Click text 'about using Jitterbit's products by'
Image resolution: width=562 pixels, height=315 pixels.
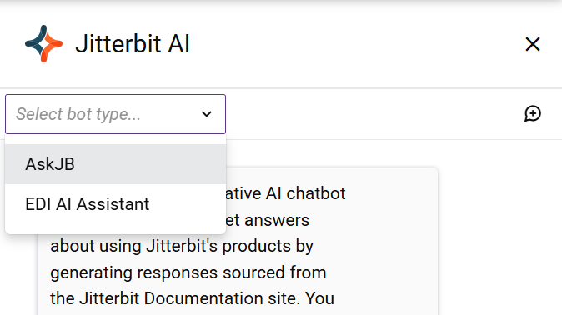pyautogui.click(x=182, y=246)
